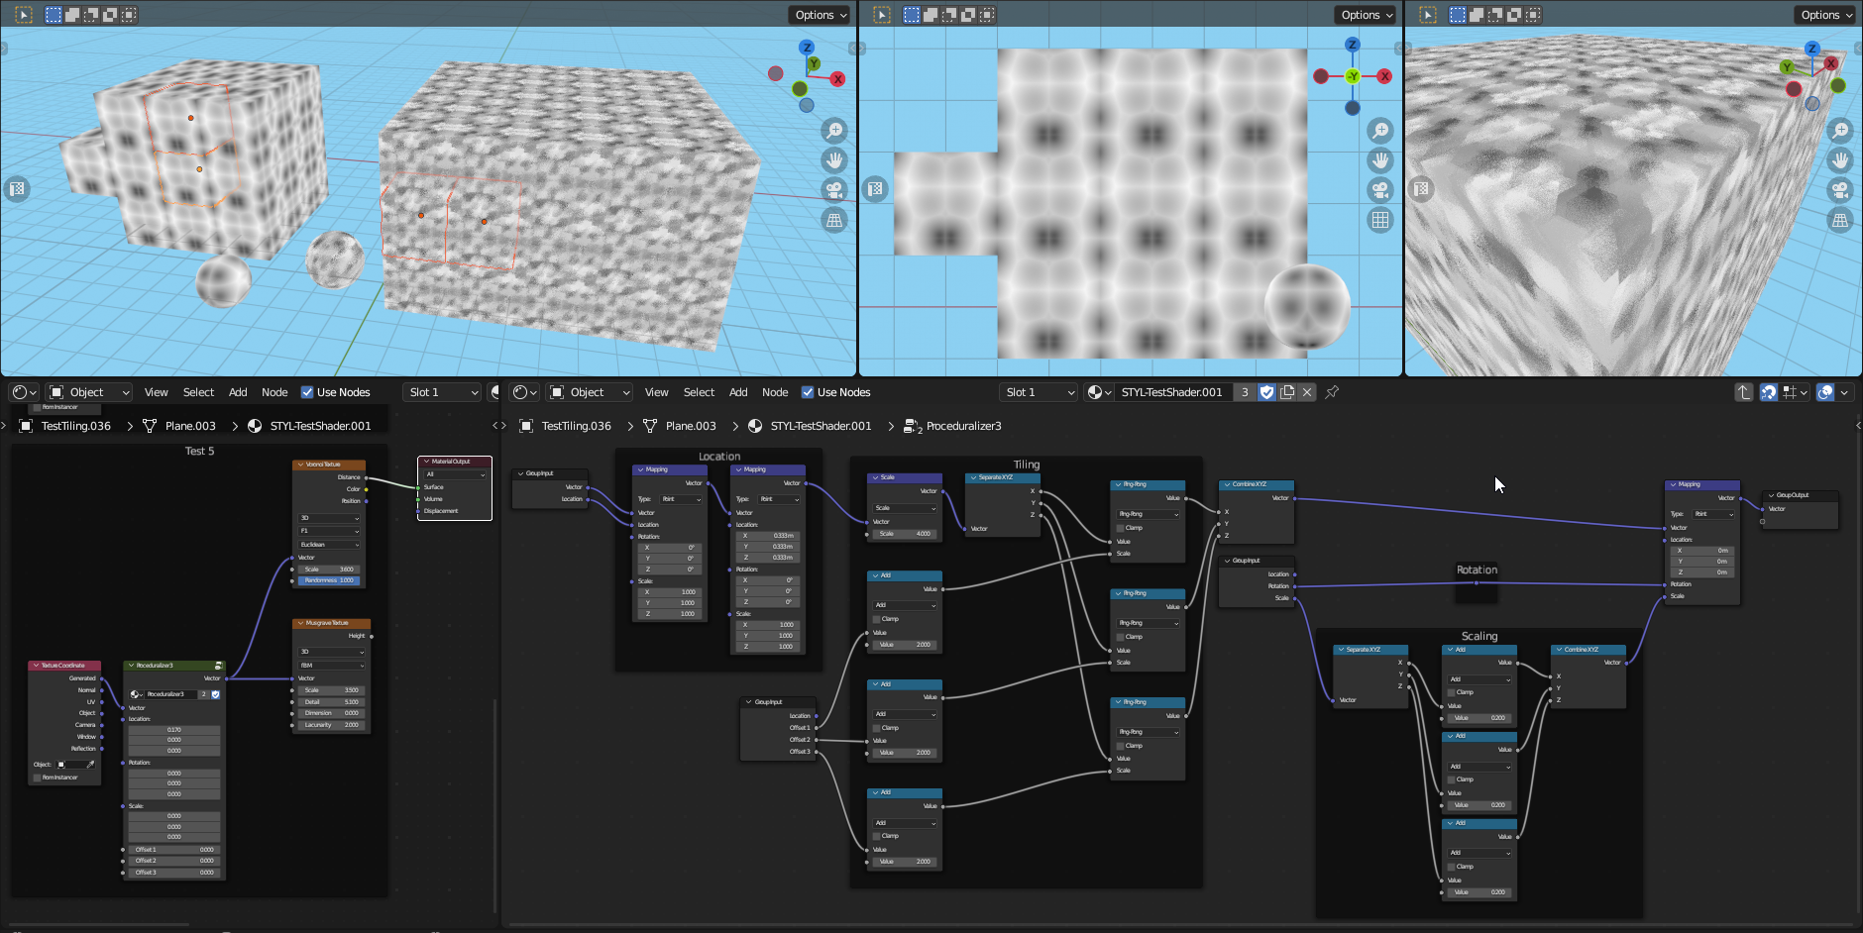Image resolution: width=1863 pixels, height=933 pixels.
Task: Open Options dropdown in middle viewport
Action: point(1367,15)
